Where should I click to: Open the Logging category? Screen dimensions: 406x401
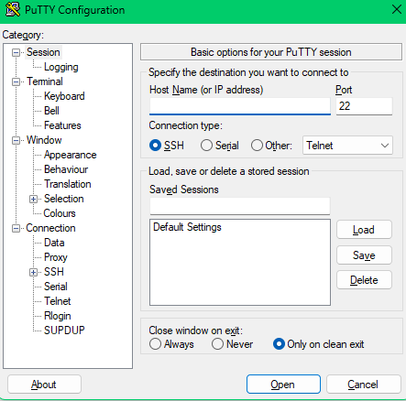click(x=61, y=67)
